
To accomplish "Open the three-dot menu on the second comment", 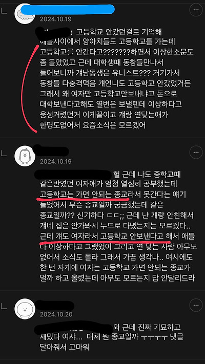I will (x=196, y=152).
